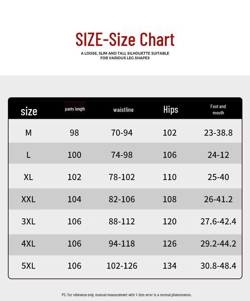
Task: Click the silhouette subtitle under the title
Action: [125, 56]
